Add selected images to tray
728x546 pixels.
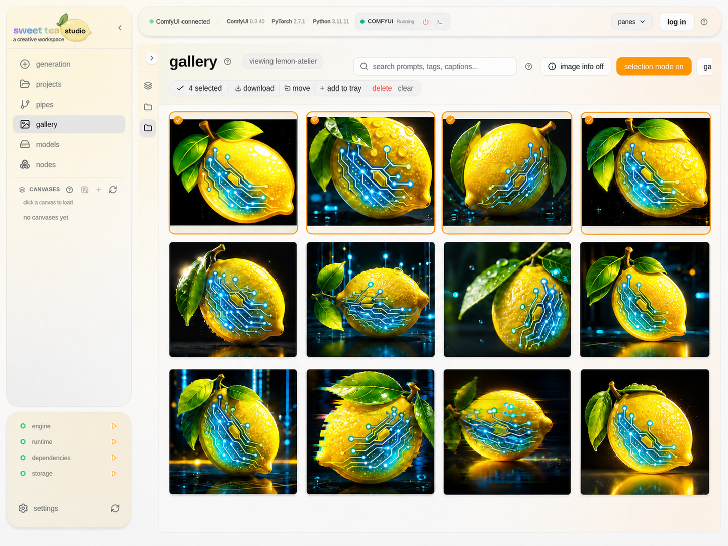click(x=340, y=88)
